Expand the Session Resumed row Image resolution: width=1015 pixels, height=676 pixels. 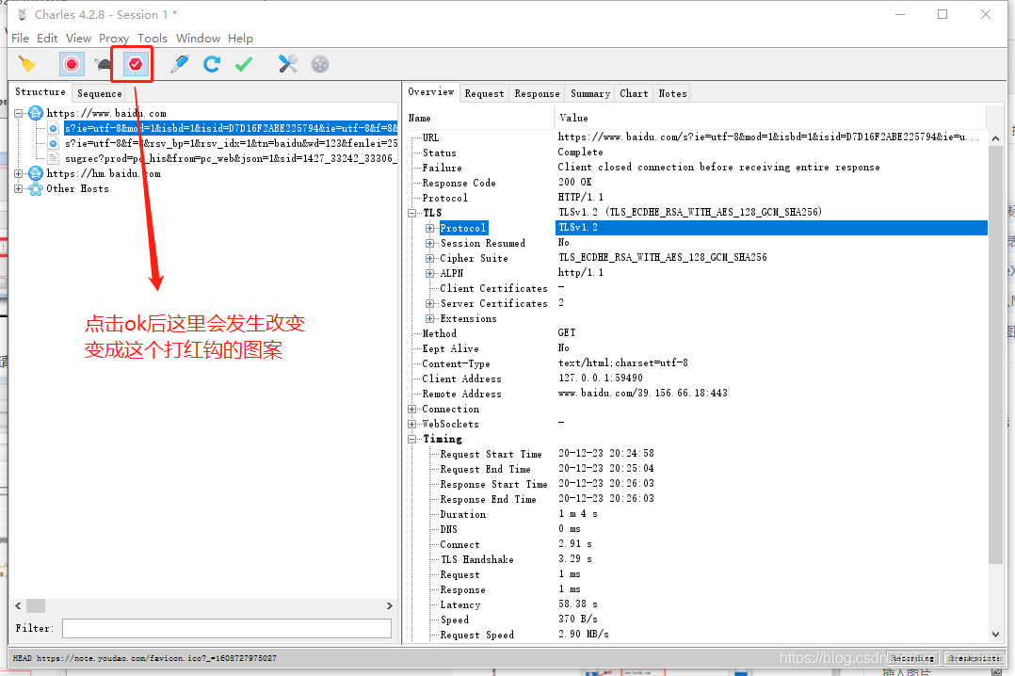click(429, 243)
